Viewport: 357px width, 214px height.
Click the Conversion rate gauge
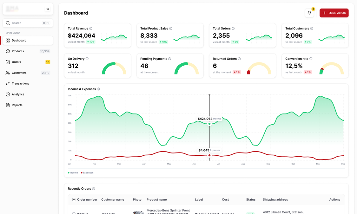[x=331, y=68]
